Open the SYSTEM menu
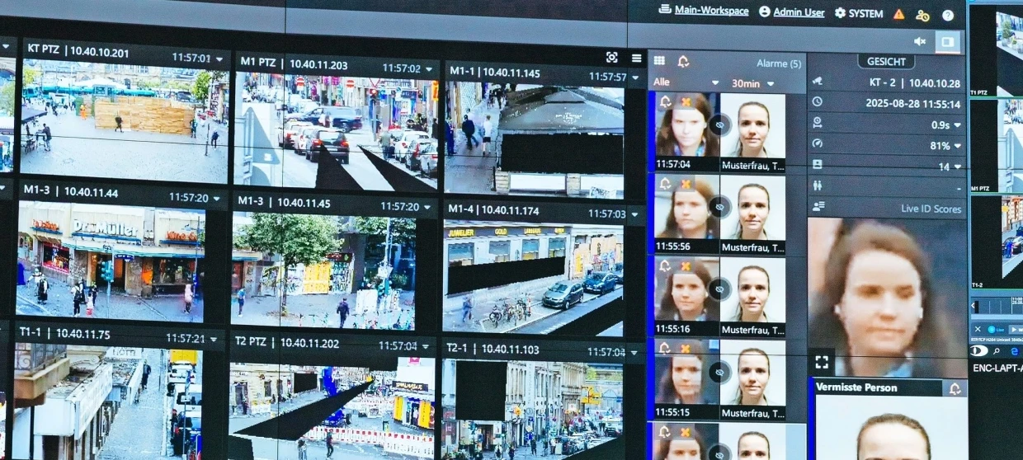This screenshot has height=460, width=1023. point(859,13)
